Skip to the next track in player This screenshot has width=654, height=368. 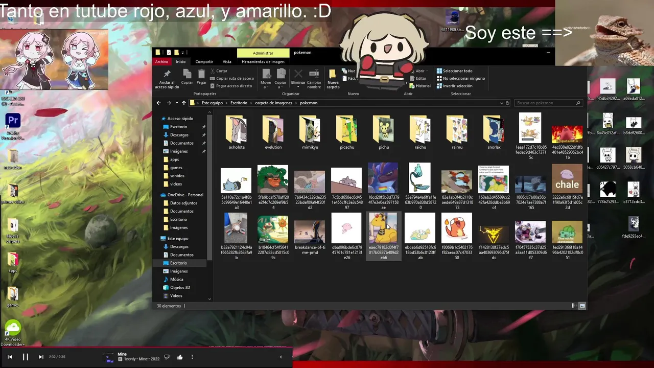tap(41, 357)
